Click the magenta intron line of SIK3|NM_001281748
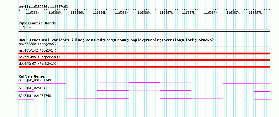 (x=144, y=99)
